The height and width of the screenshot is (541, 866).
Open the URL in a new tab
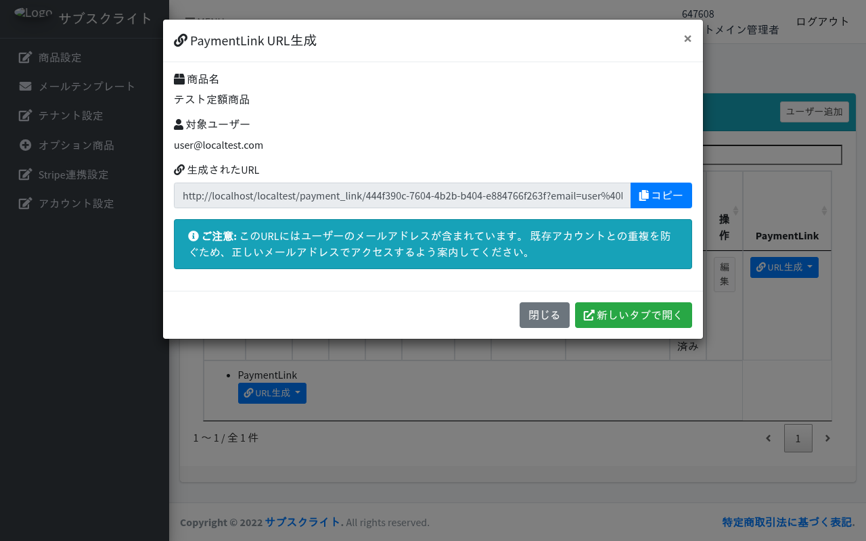[633, 315]
